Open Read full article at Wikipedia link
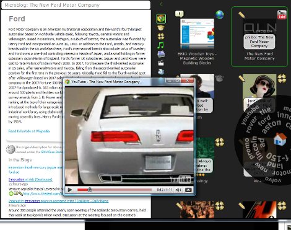Viewport: 291px width, 230px height. click(29, 131)
